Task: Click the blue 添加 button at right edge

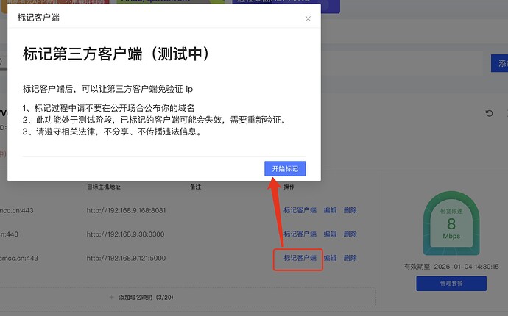Action: tap(499, 64)
